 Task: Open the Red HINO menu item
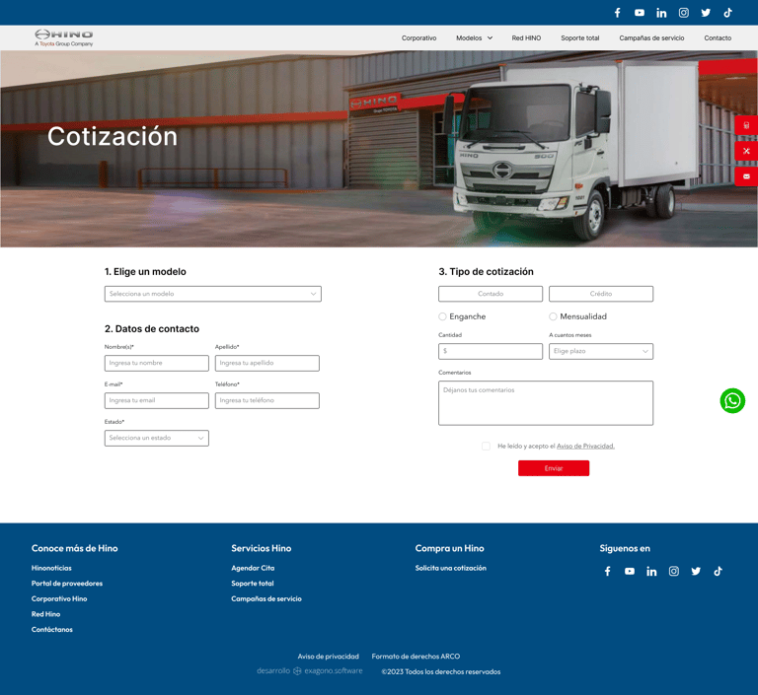[x=526, y=38]
